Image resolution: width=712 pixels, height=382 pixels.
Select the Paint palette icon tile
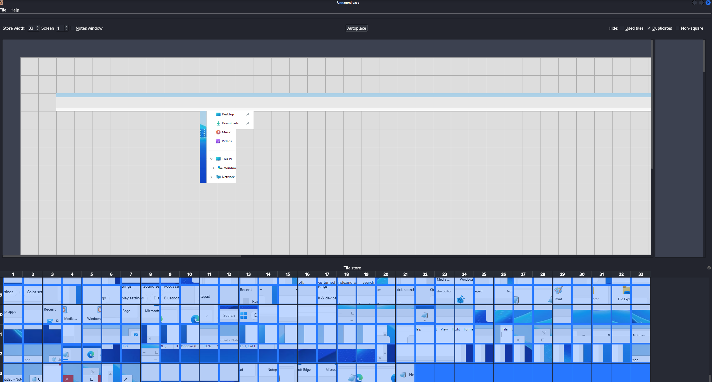click(562, 295)
